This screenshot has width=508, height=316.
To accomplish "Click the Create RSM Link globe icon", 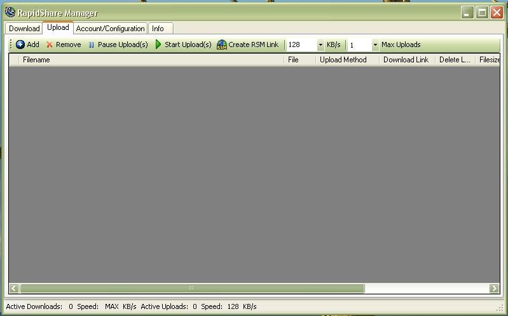I will [x=222, y=45].
